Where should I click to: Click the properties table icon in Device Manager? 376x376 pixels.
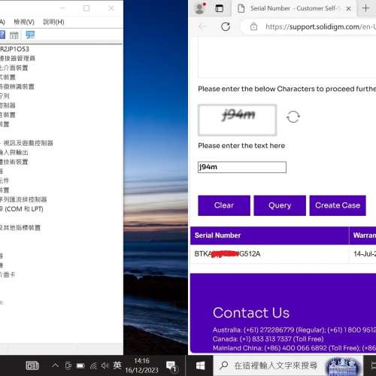(14, 35)
